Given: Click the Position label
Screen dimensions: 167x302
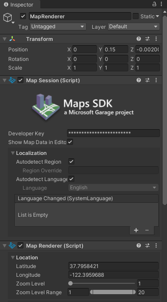Looking at the screenshot, I should click(x=18, y=50).
